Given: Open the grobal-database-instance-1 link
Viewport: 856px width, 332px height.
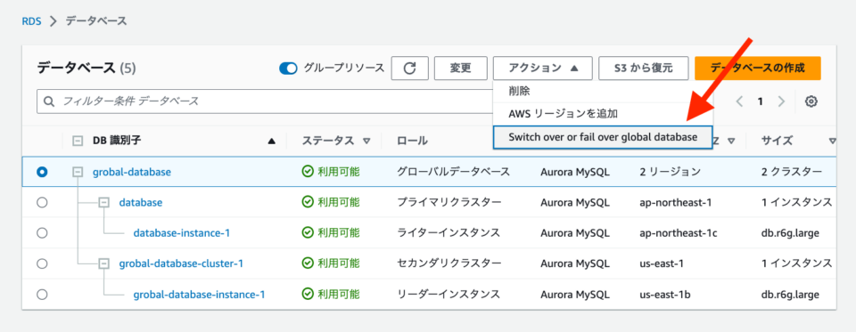Looking at the screenshot, I should pyautogui.click(x=199, y=295).
